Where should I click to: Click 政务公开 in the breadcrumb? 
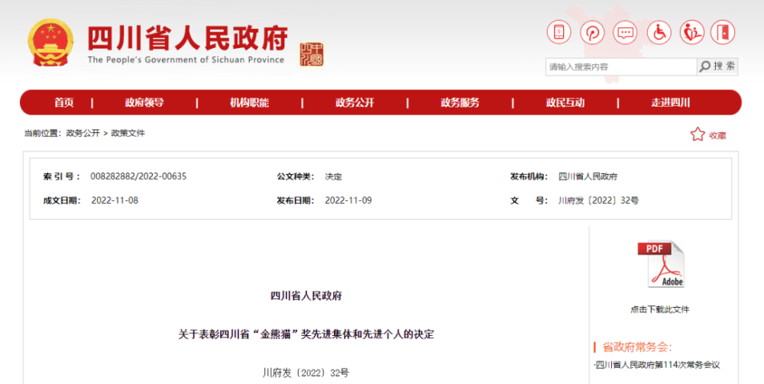pyautogui.click(x=83, y=133)
